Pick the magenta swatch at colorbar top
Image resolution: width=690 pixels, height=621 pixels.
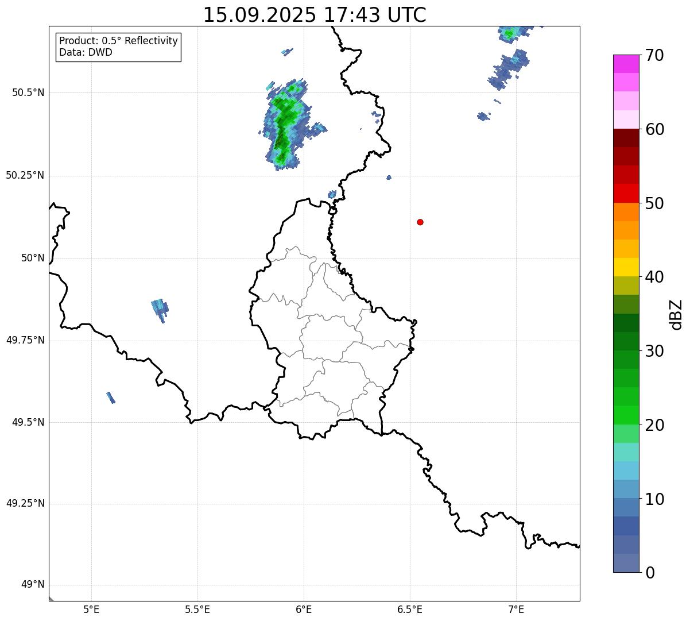626,64
